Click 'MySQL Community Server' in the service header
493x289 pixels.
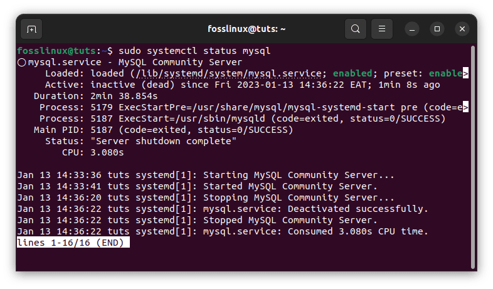point(180,62)
